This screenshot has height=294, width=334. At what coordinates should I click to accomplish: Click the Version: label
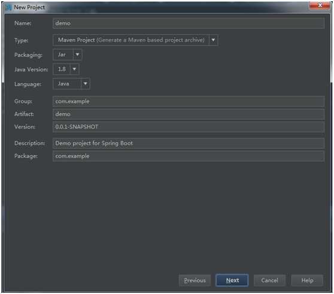(x=25, y=127)
